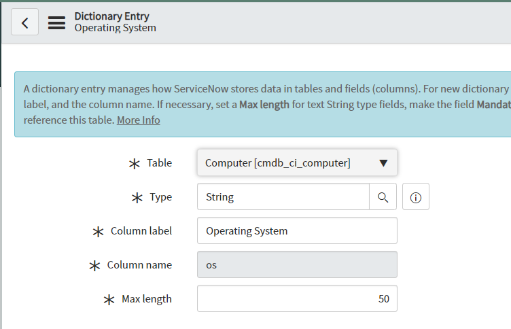Open the hamburger context menu

click(x=56, y=22)
